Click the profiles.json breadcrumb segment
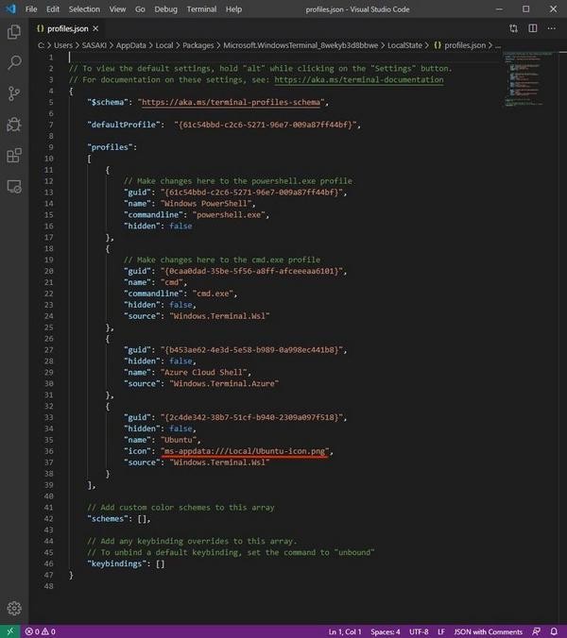567x638 pixels. pyautogui.click(x=460, y=45)
